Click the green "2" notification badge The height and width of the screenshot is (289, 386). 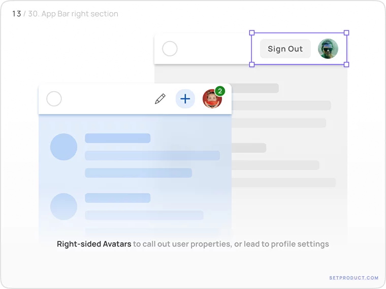pos(219,91)
